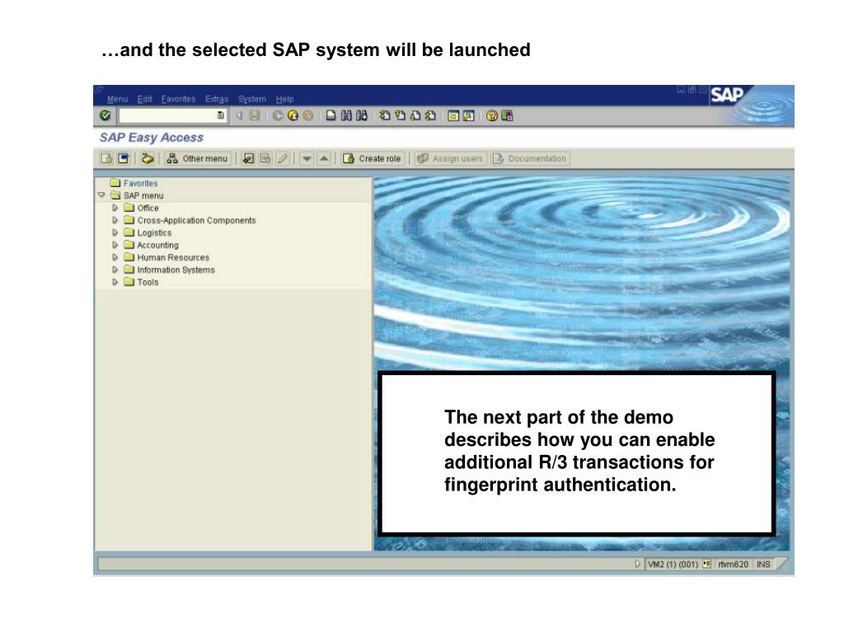Click the Other menu button
844x633 pixels.
(x=197, y=158)
